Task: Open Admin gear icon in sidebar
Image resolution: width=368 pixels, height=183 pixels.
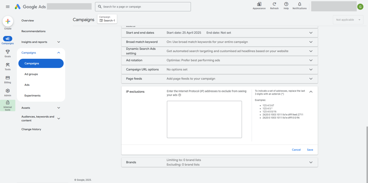Action: point(8,91)
